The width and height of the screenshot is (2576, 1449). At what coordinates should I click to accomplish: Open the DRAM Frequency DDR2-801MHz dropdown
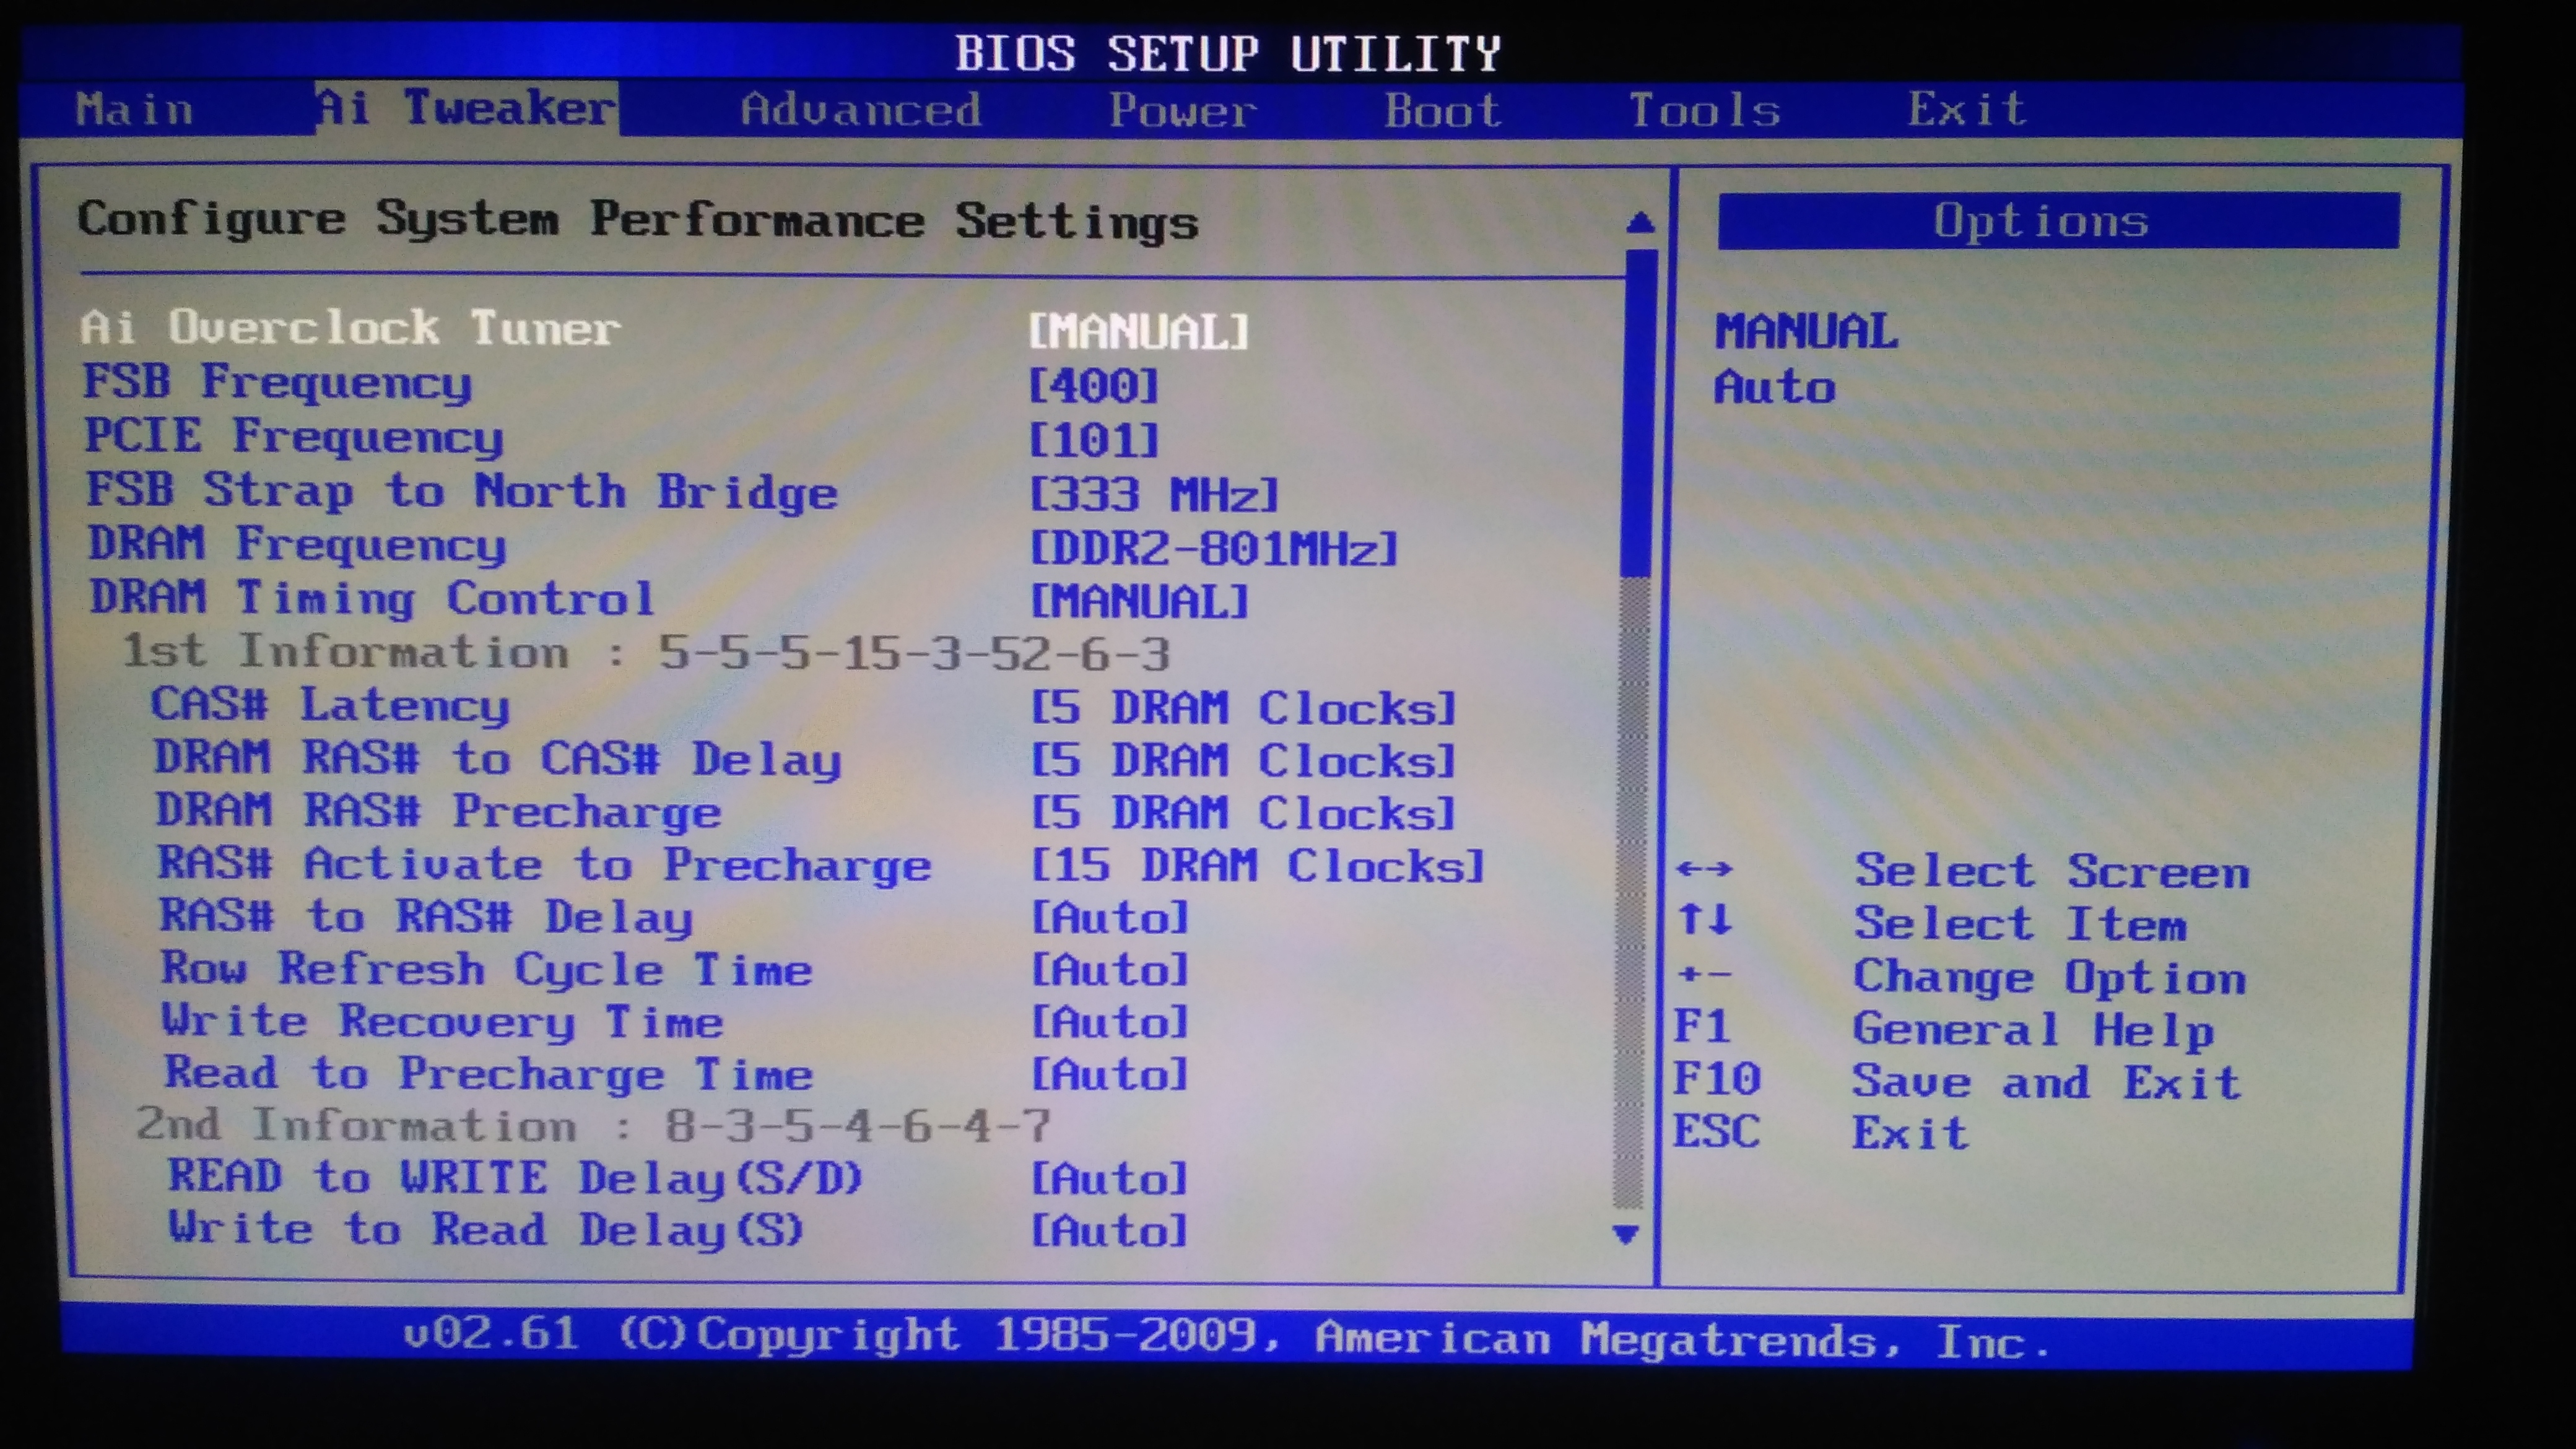pyautogui.click(x=1213, y=548)
